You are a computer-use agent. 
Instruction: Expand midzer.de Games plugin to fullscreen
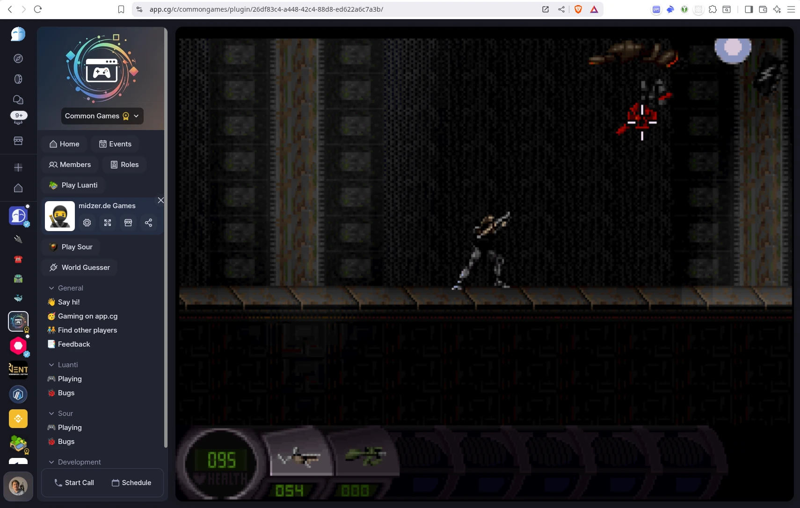108,223
